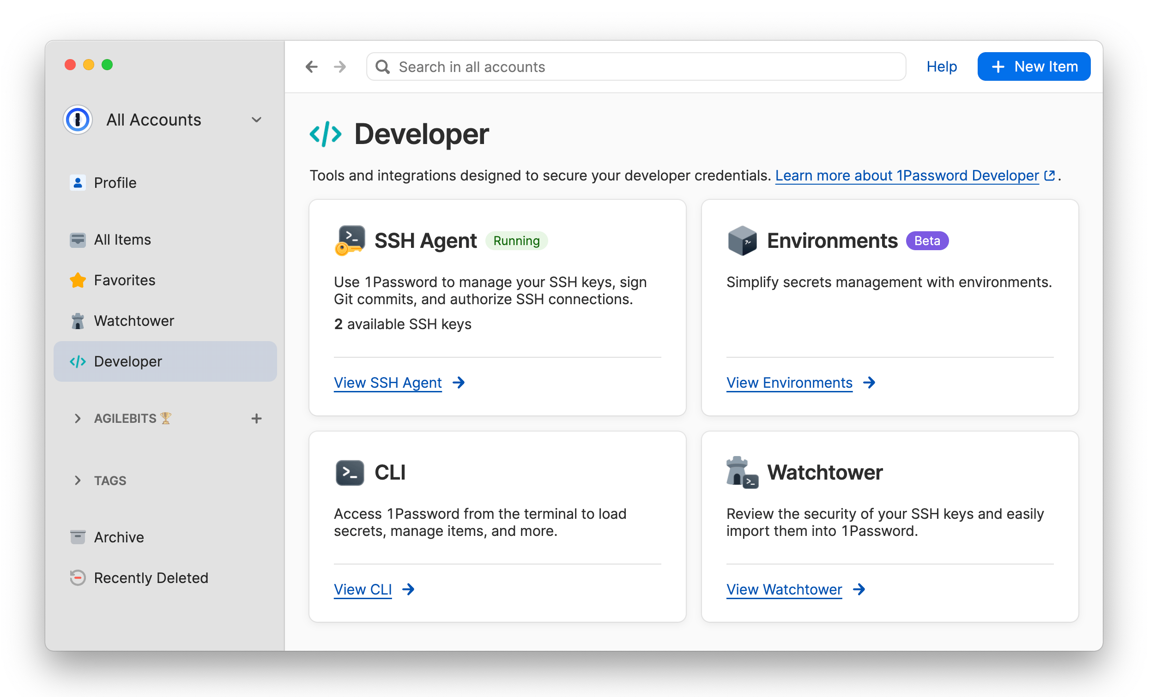Select the Profile person icon in sidebar
Image resolution: width=1149 pixels, height=697 pixels.
(78, 182)
